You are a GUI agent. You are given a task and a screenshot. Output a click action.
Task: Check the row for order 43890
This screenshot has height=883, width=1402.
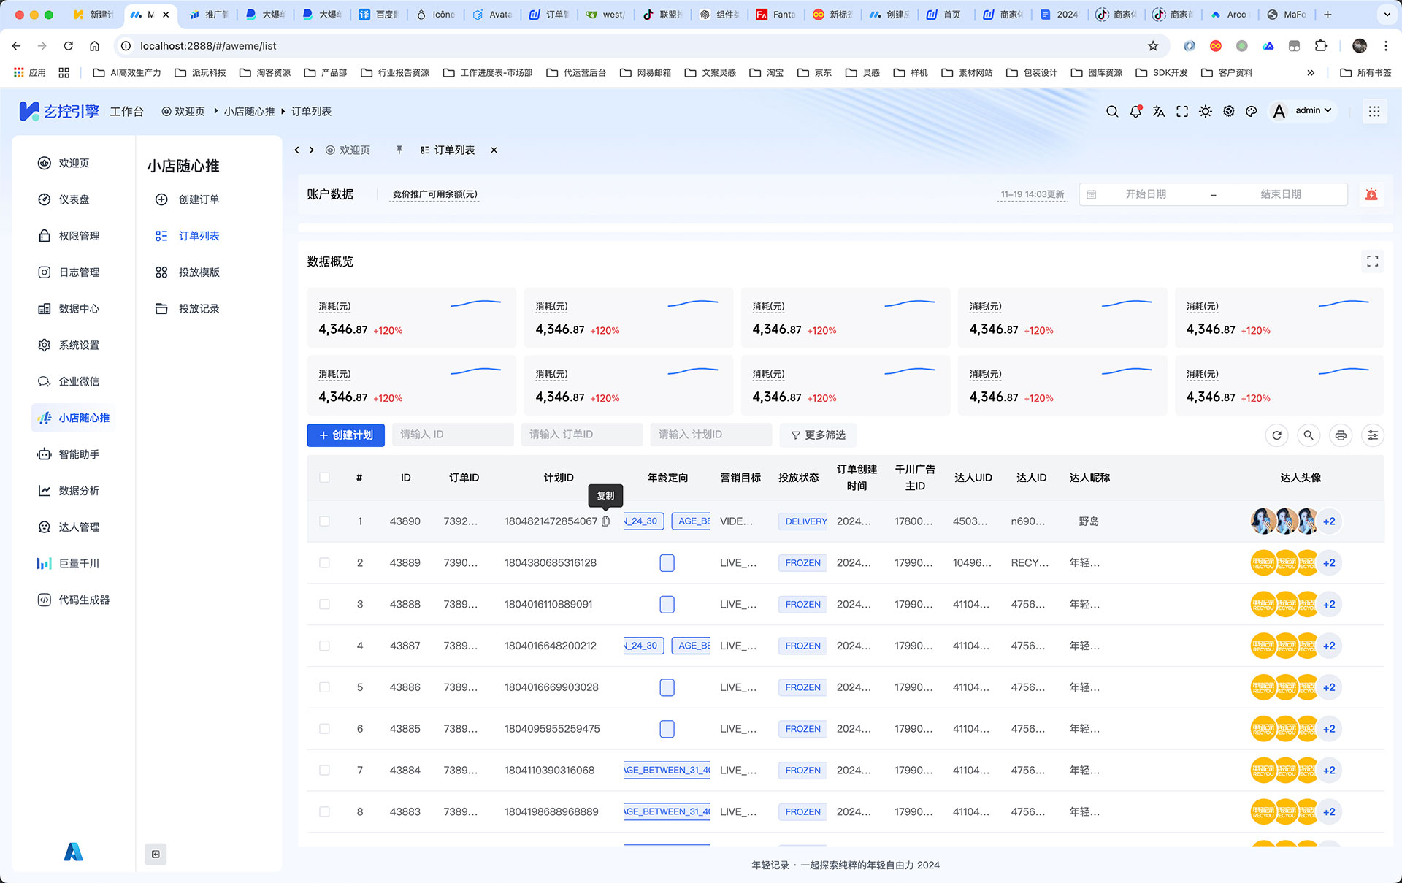(x=324, y=521)
